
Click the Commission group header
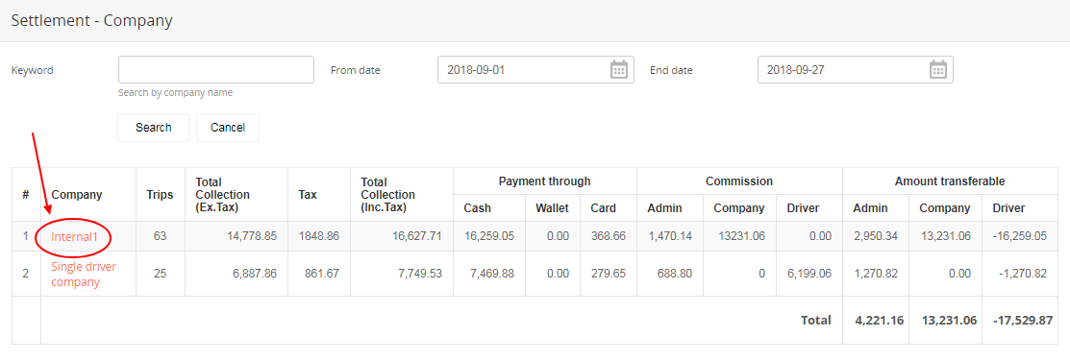coord(739,181)
